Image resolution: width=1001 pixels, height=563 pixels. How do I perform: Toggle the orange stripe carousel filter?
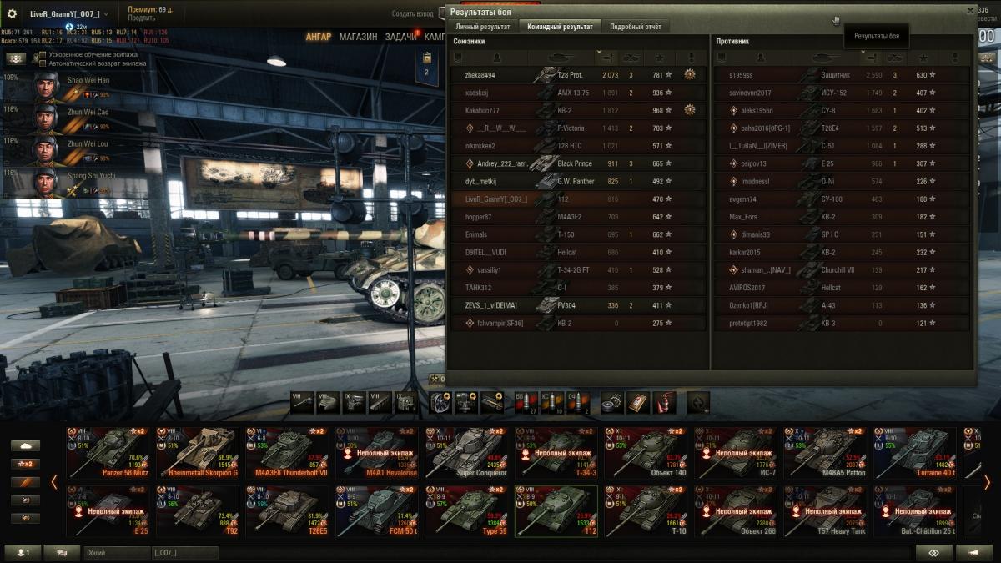click(25, 482)
